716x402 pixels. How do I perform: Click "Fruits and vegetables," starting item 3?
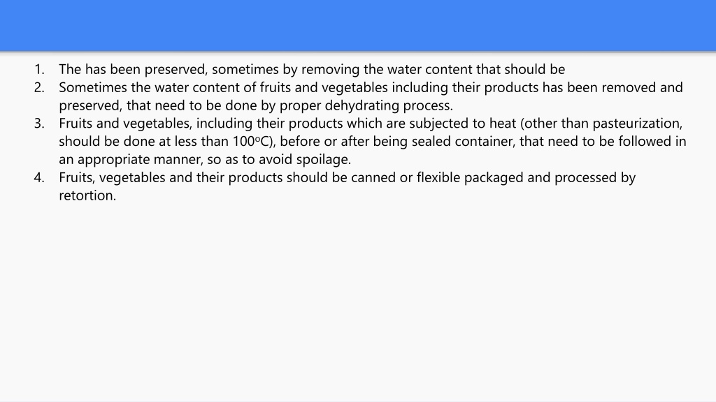tap(126, 124)
